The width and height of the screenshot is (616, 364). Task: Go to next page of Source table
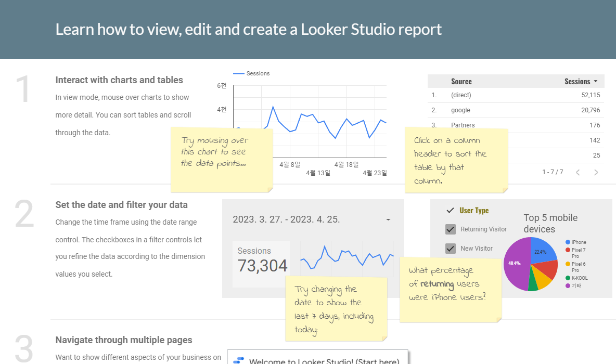(596, 172)
